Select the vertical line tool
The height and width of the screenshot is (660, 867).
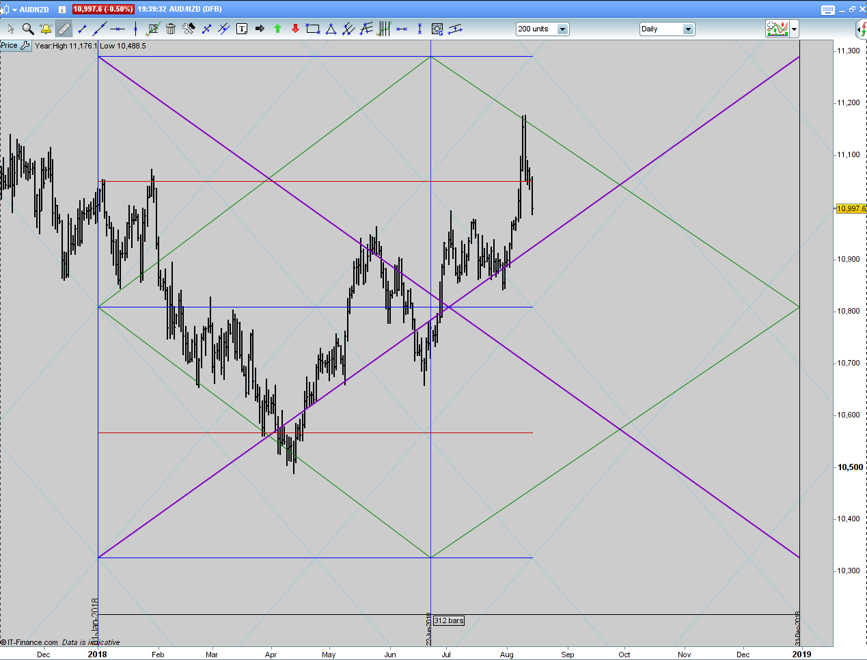135,29
